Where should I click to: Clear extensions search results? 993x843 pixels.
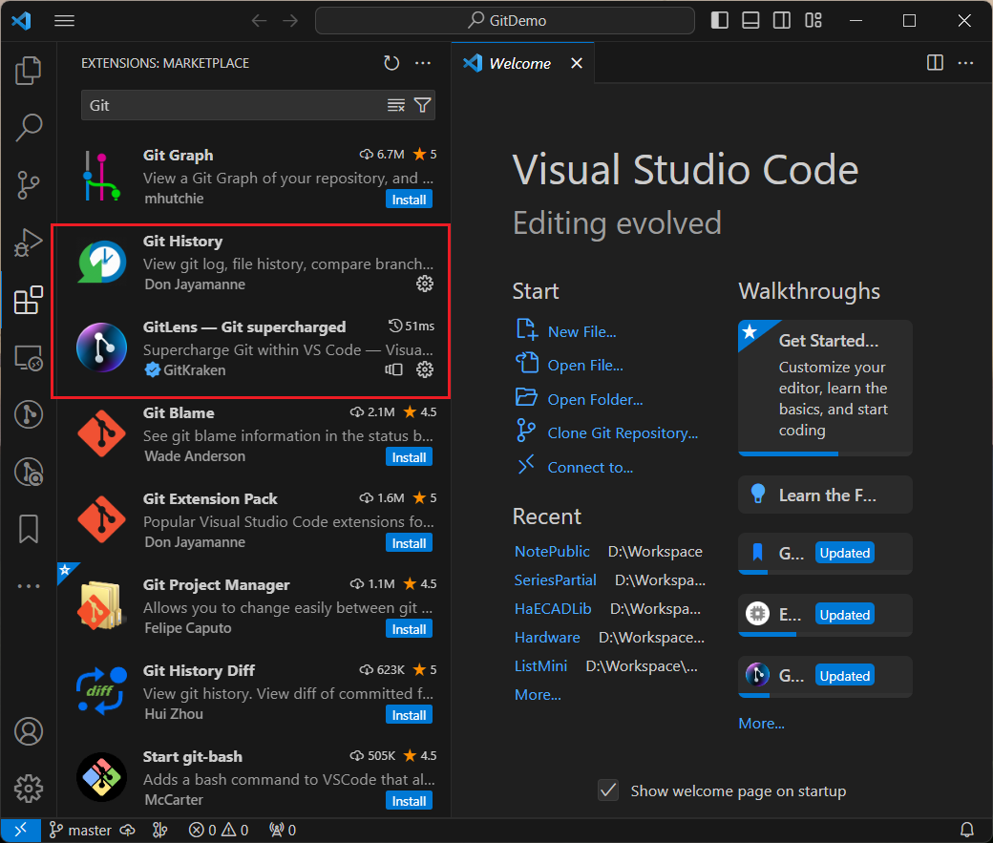coord(396,105)
